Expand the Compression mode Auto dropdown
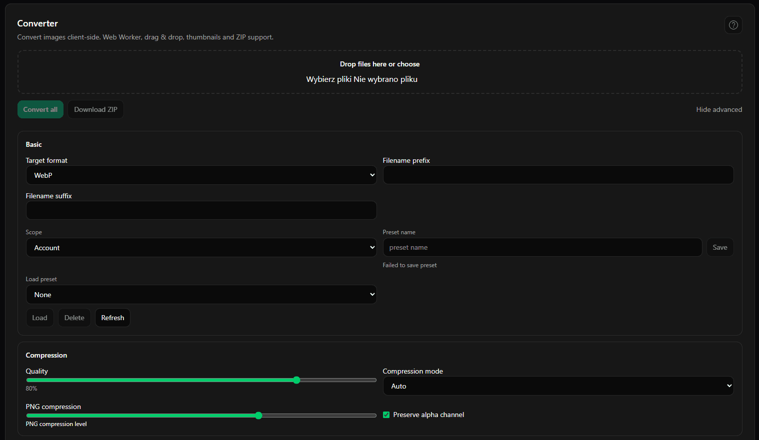Viewport: 759px width, 440px height. (x=558, y=386)
